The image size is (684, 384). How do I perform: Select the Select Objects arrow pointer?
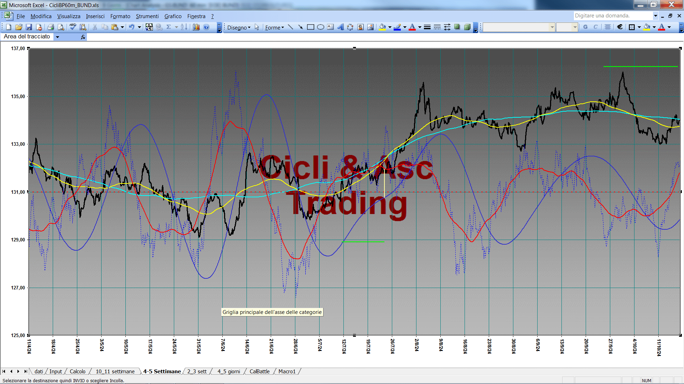tap(257, 27)
